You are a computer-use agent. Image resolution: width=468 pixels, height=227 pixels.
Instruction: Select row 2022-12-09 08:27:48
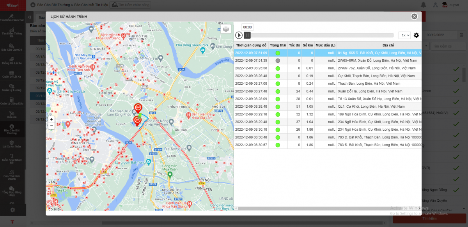328,91
